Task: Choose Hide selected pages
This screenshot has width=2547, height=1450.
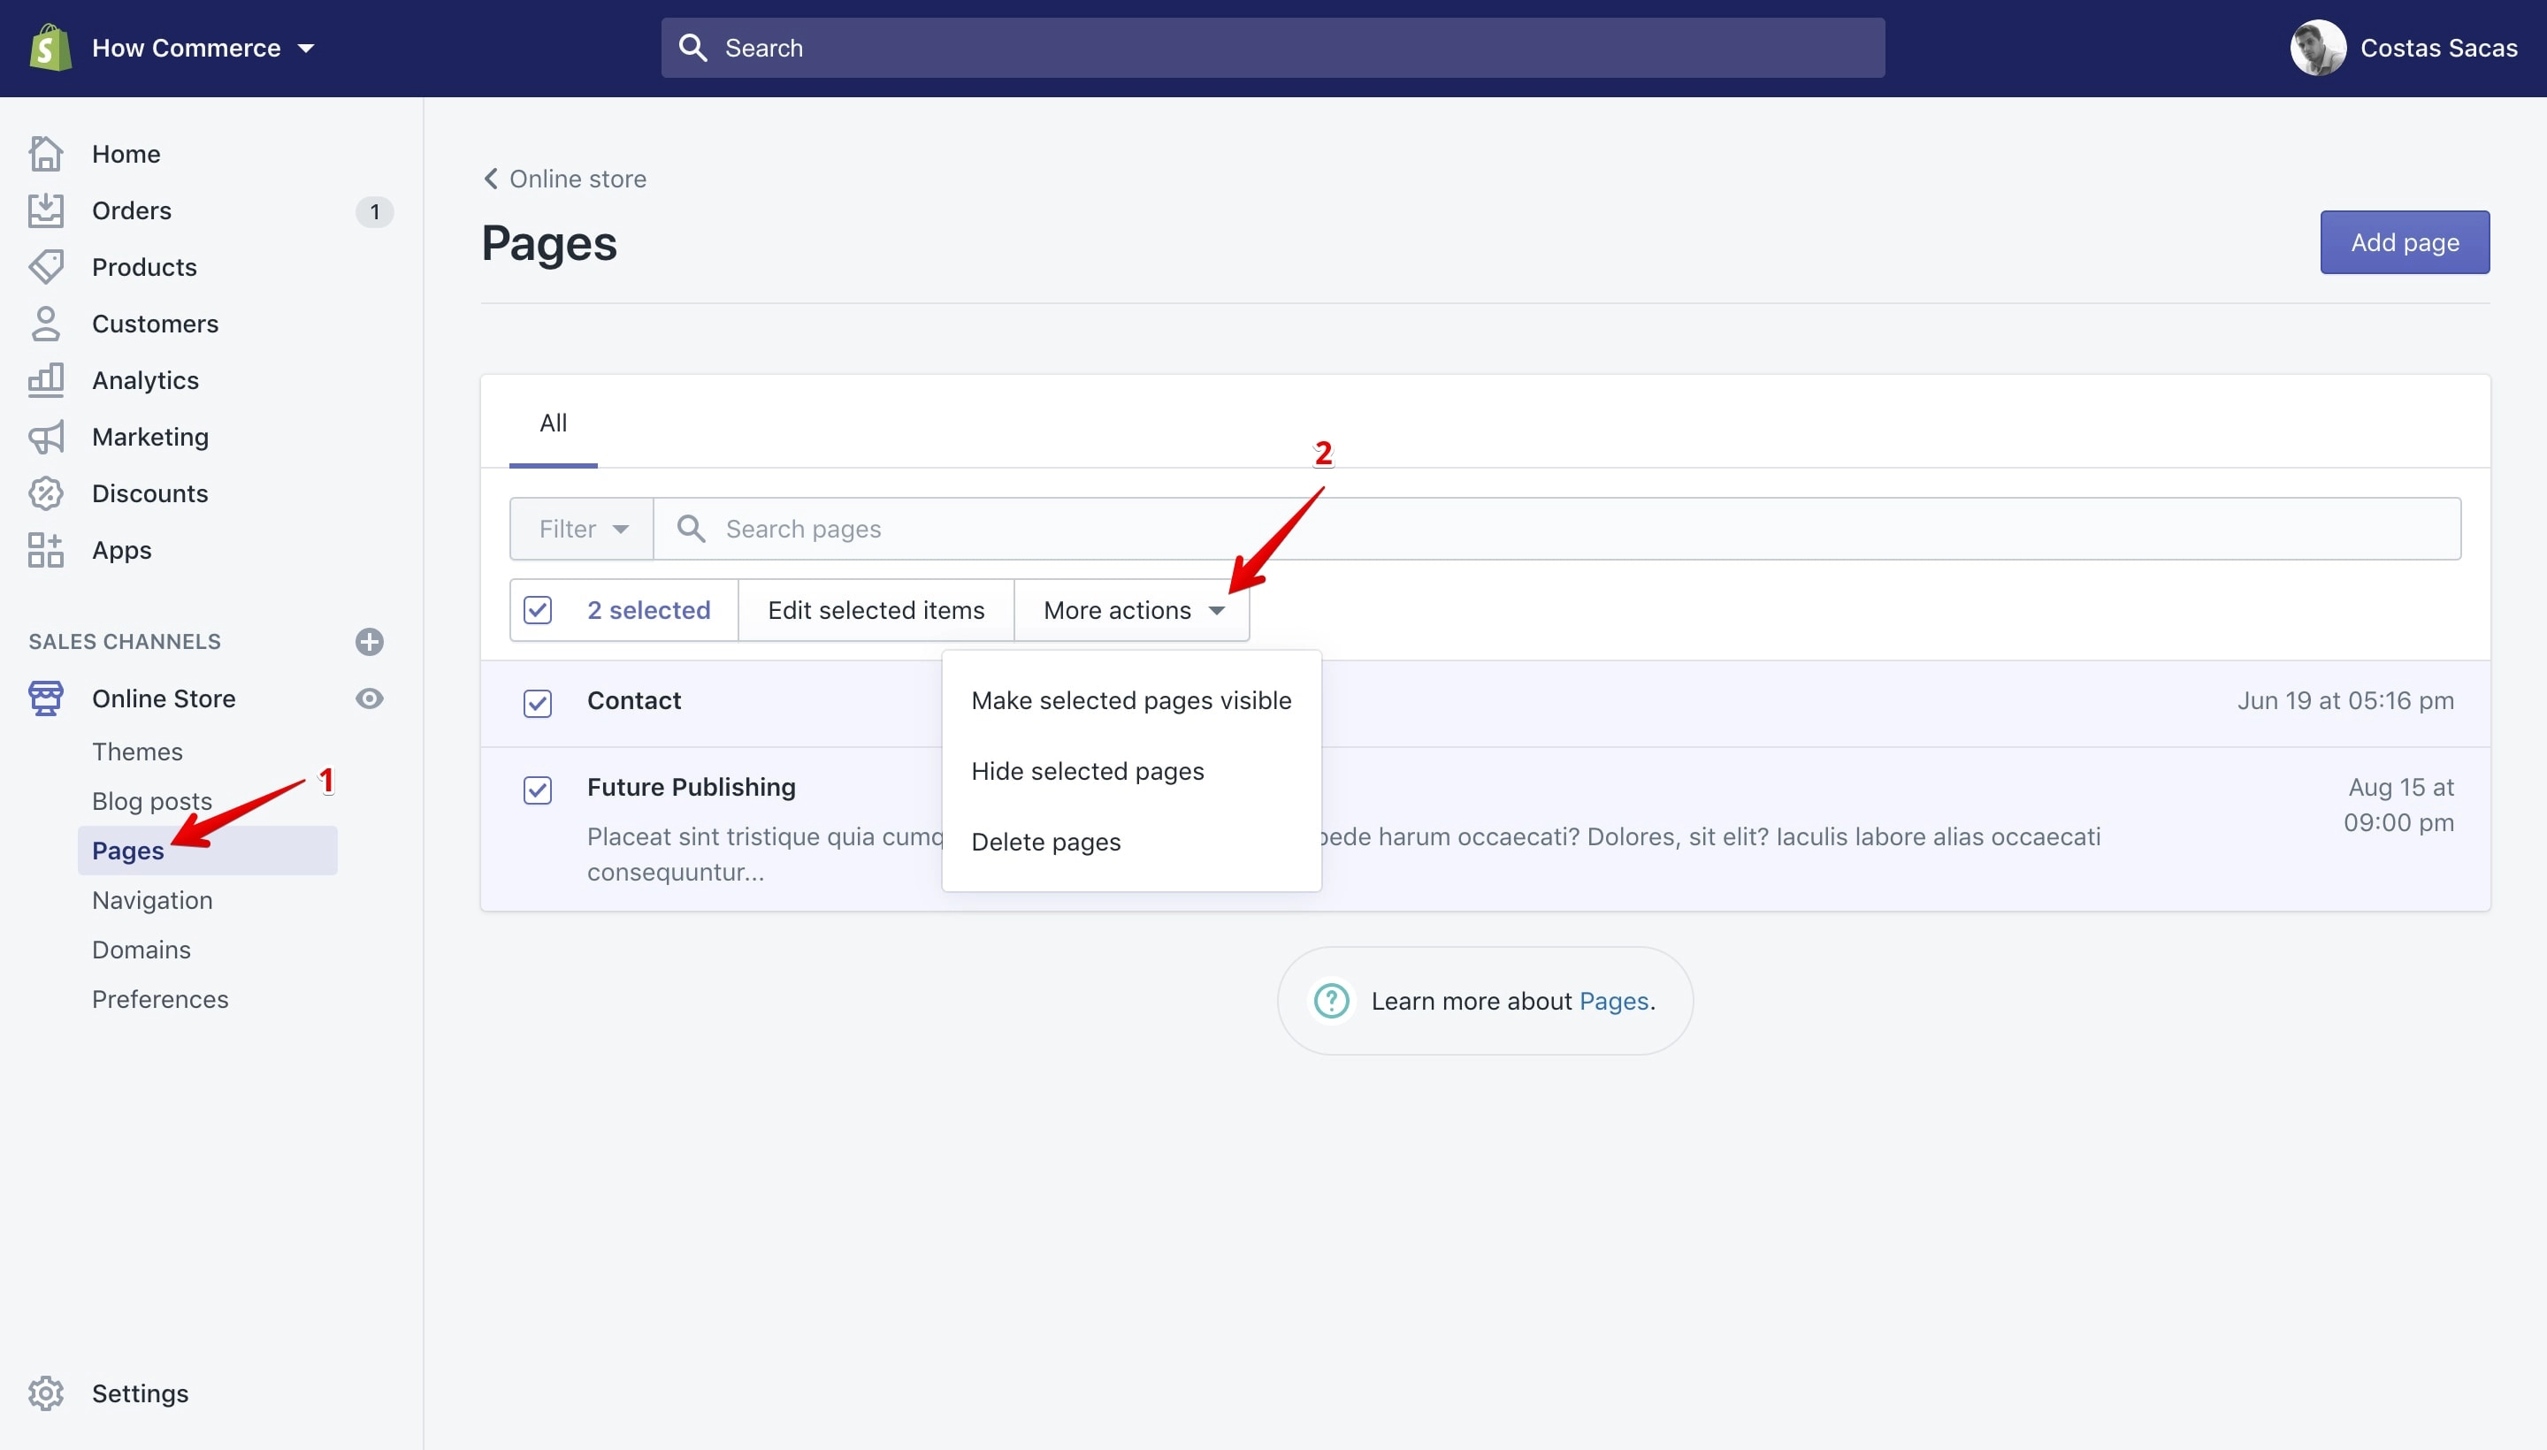Action: coord(1131,771)
